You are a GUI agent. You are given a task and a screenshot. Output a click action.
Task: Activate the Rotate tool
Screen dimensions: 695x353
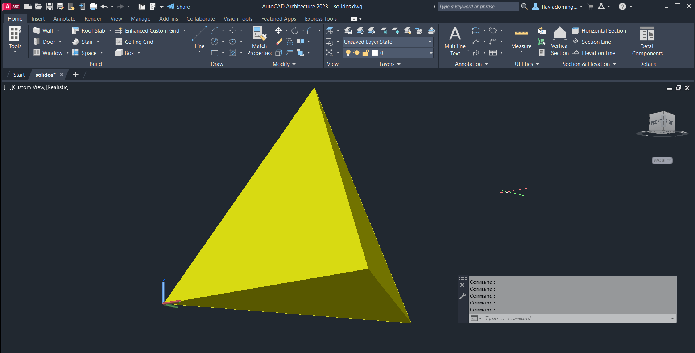(295, 31)
